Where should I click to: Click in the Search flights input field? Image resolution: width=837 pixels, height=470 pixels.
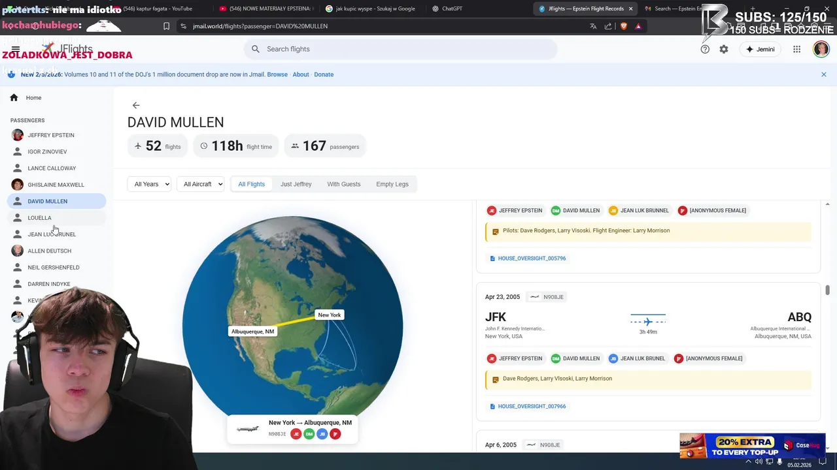click(400, 49)
